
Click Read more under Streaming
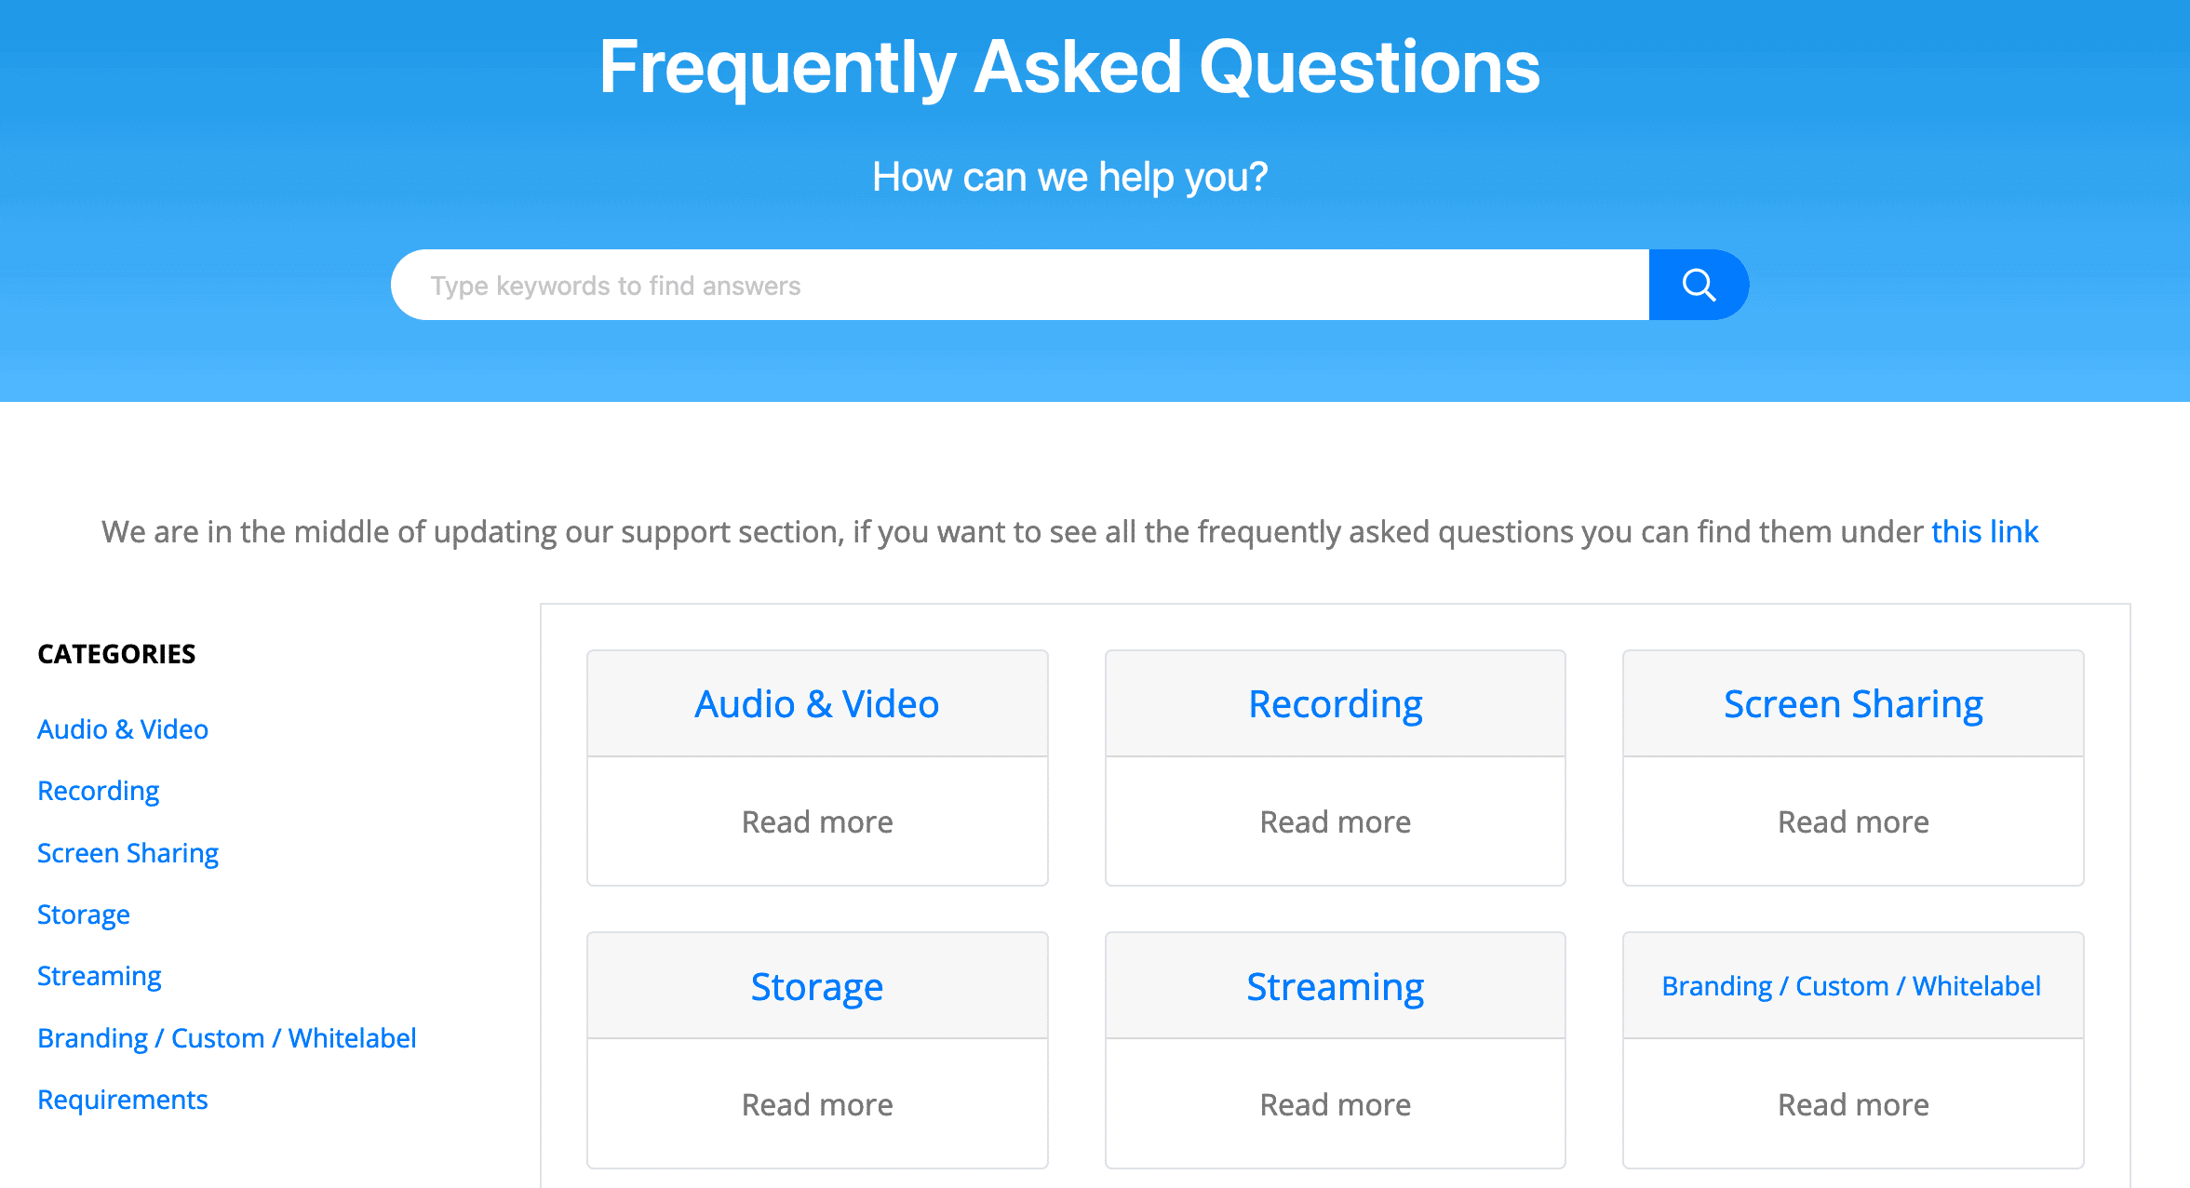[x=1335, y=1104]
